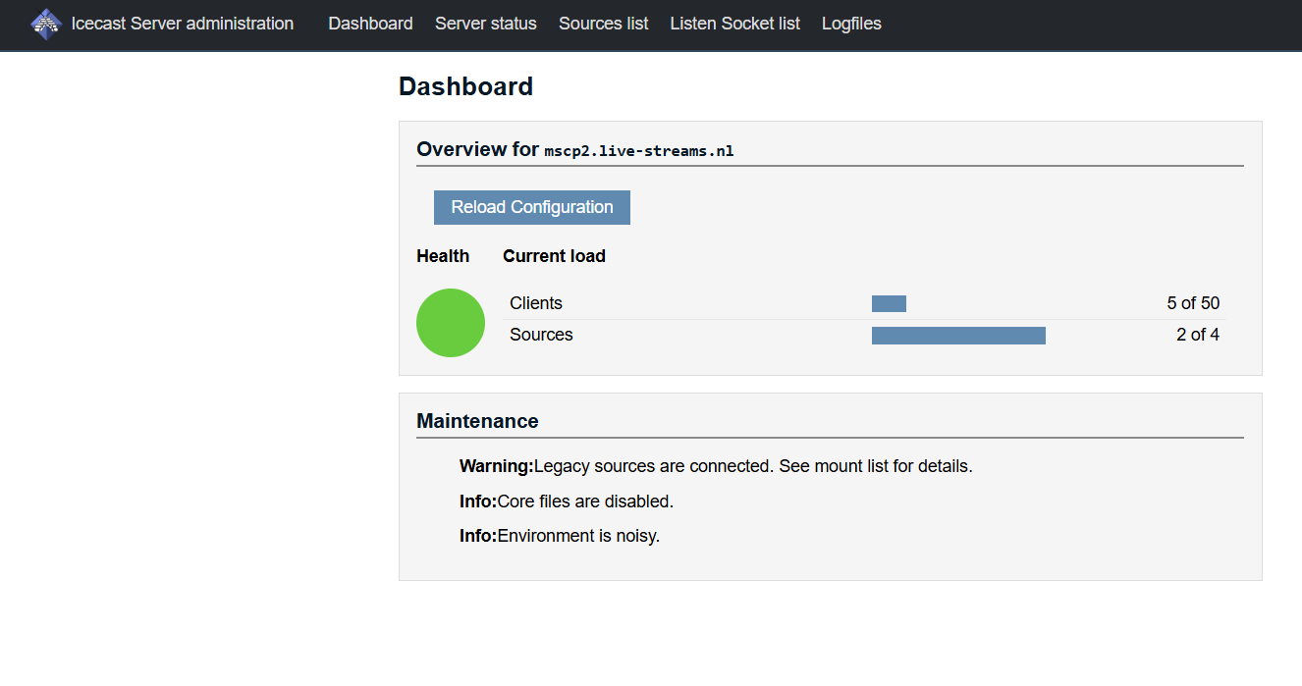This screenshot has height=686, width=1302.
Task: View the Logfiles page
Action: click(x=850, y=24)
